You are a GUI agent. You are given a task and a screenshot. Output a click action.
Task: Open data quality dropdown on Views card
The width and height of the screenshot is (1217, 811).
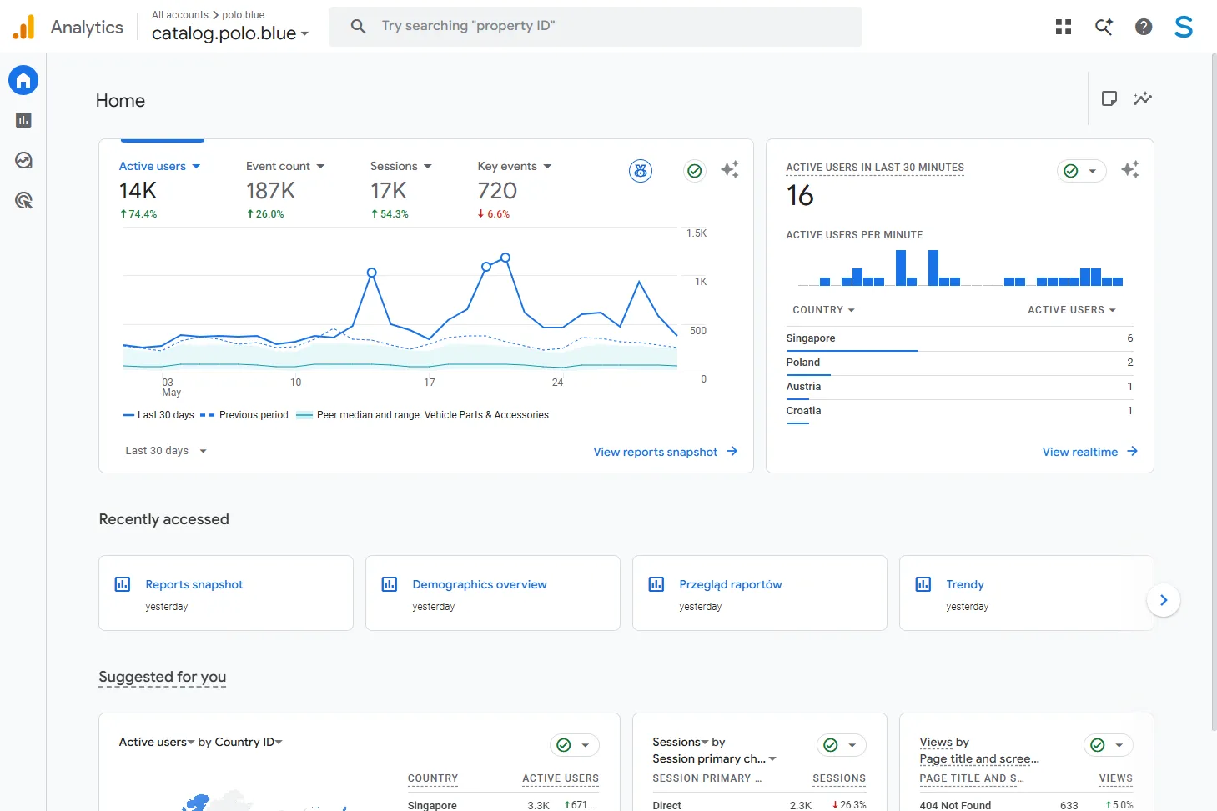[x=1109, y=745]
